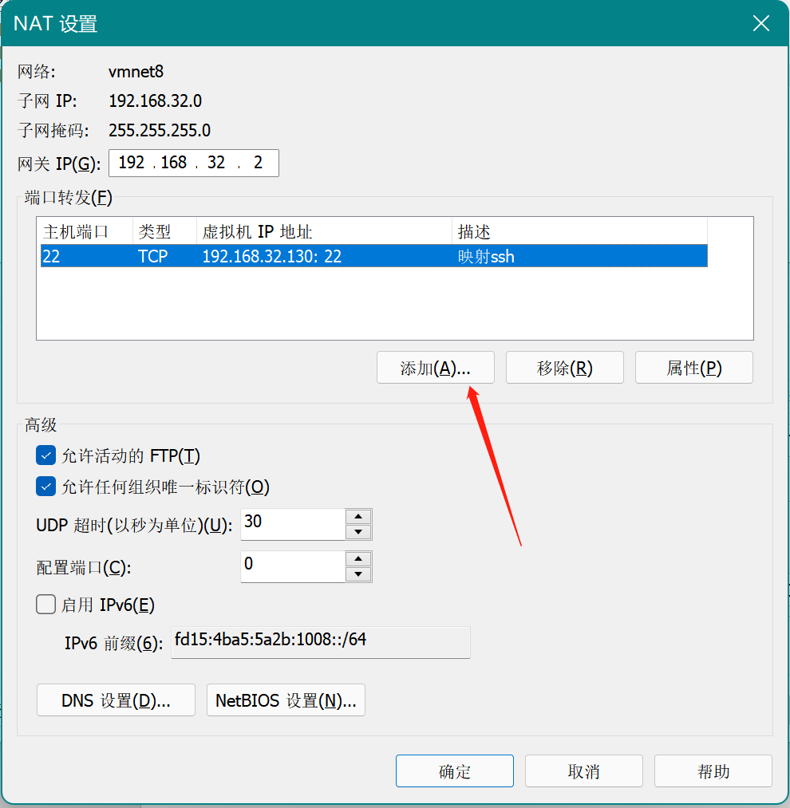Click the subnet mask 255.255.255.0 text
The width and height of the screenshot is (790, 808).
click(x=160, y=130)
